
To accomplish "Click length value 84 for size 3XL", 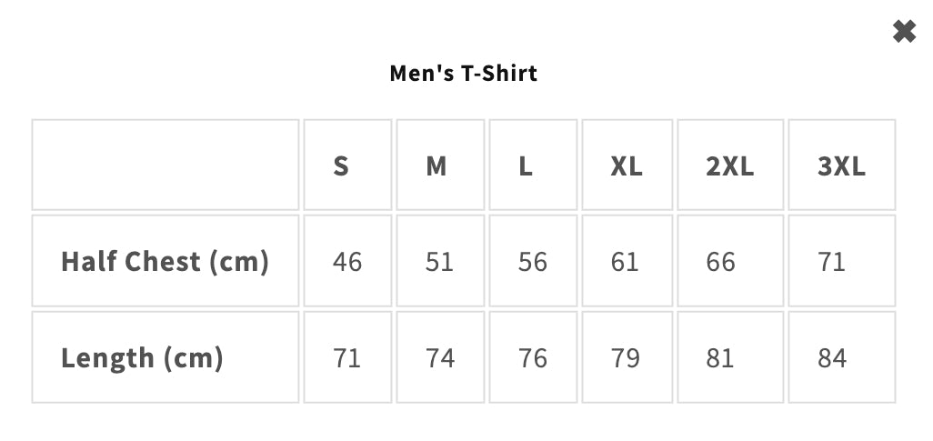I will (x=832, y=358).
